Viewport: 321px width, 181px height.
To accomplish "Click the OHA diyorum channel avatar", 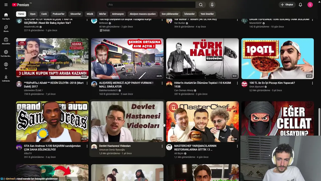I will point(245,84).
